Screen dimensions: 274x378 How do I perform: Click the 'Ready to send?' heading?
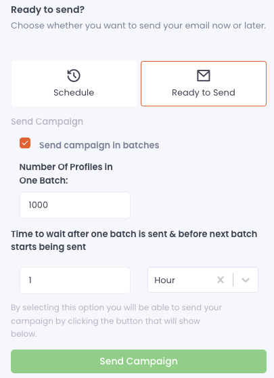47,10
